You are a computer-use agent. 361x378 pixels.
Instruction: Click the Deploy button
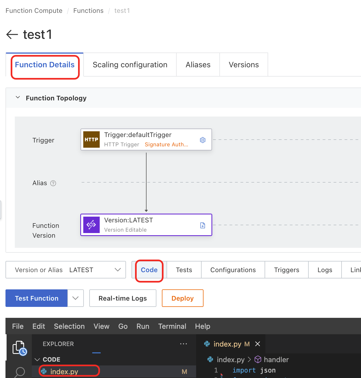point(182,298)
